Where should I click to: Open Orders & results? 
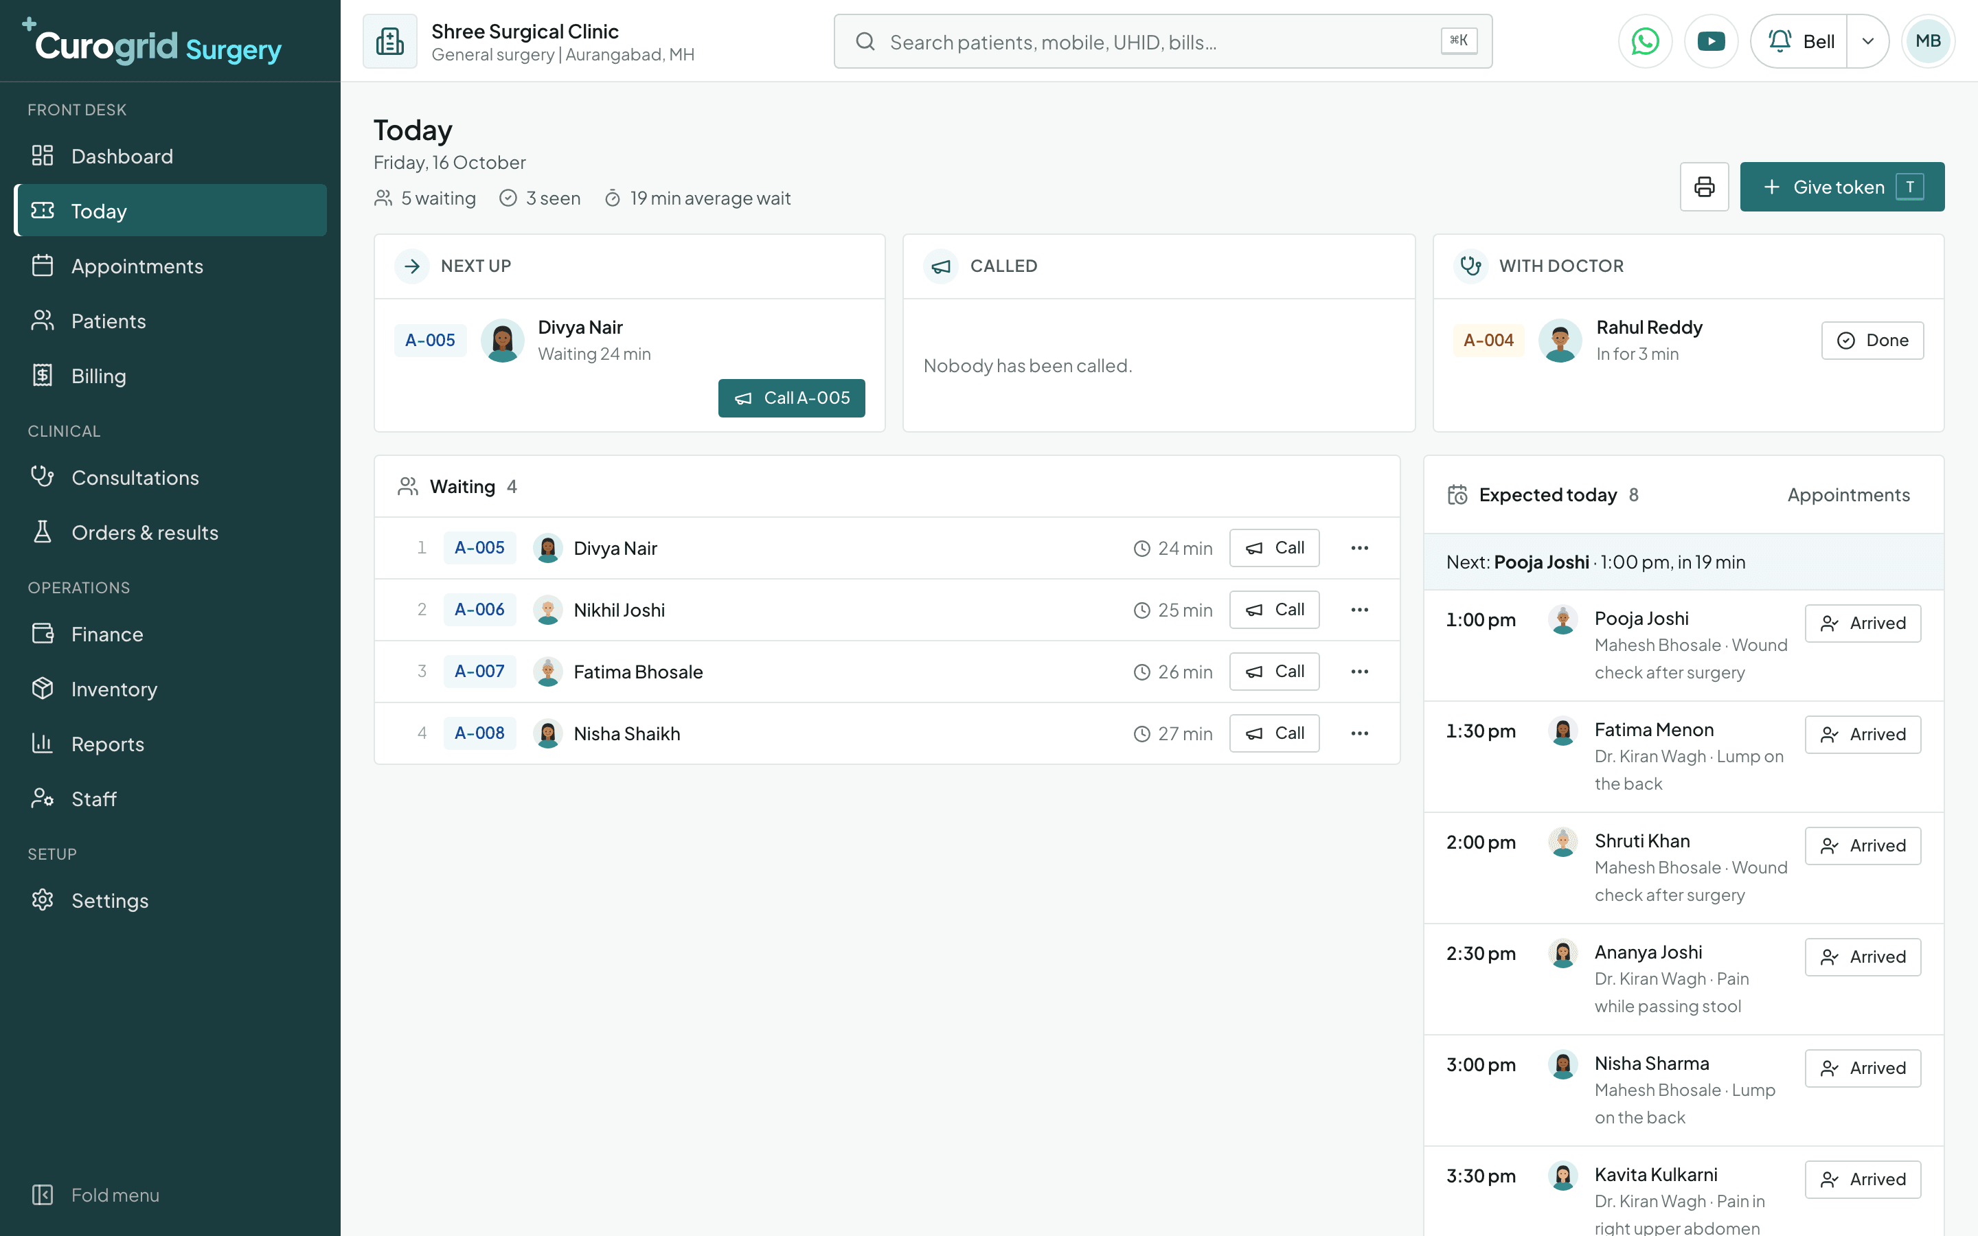coord(170,532)
